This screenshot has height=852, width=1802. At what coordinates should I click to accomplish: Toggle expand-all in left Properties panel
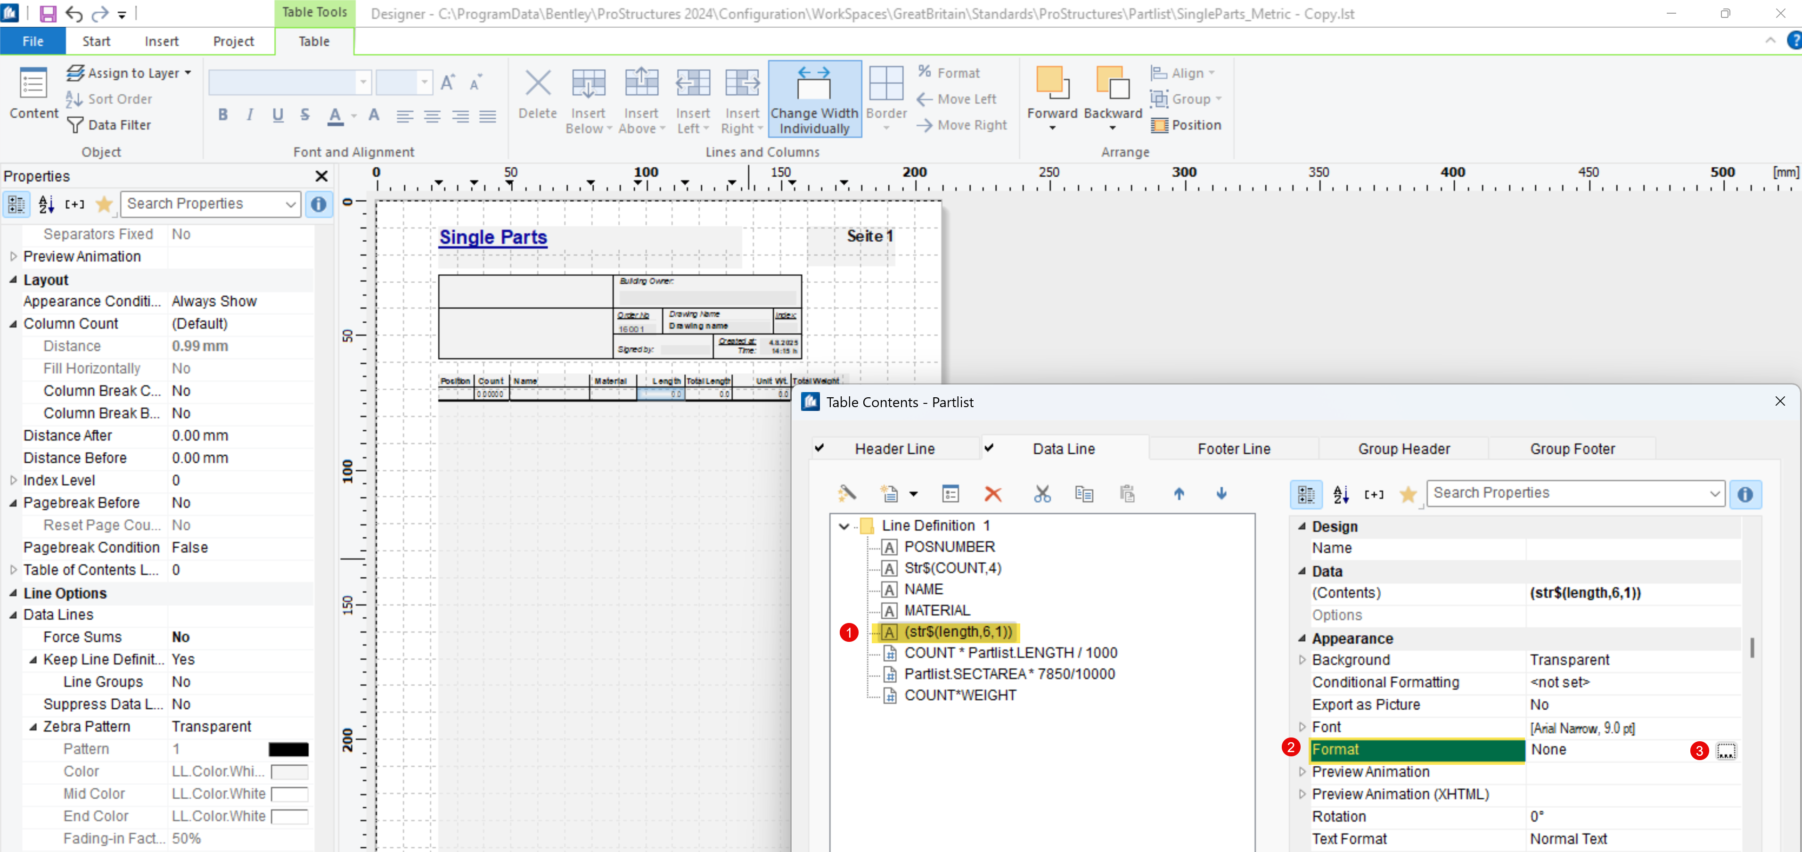[75, 204]
